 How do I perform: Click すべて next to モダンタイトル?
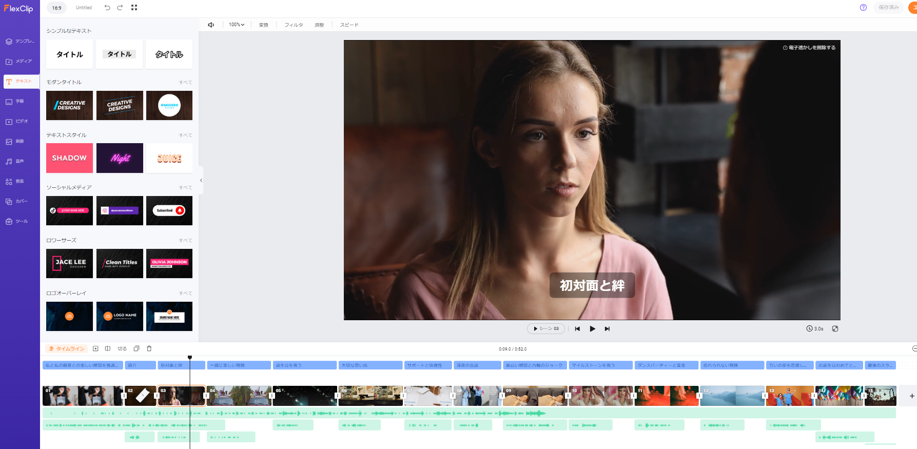click(185, 83)
